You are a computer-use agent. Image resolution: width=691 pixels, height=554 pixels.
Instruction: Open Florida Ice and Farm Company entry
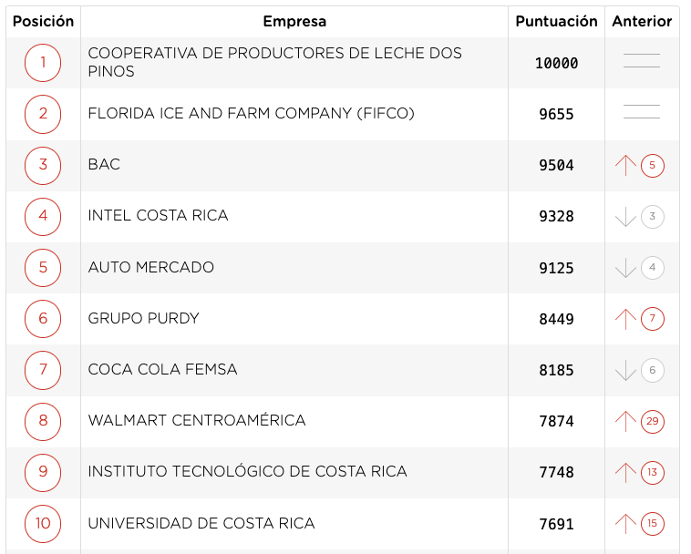tap(252, 114)
